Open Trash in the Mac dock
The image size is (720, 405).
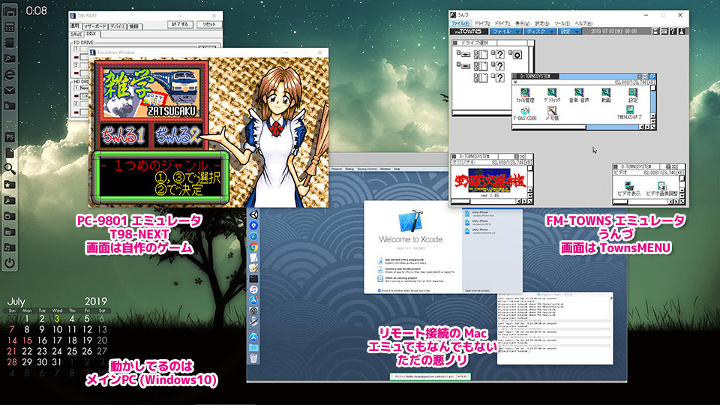(x=253, y=358)
